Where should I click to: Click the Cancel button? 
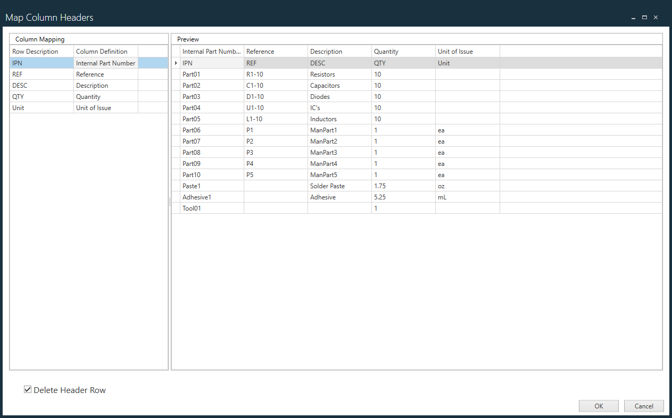pos(643,406)
